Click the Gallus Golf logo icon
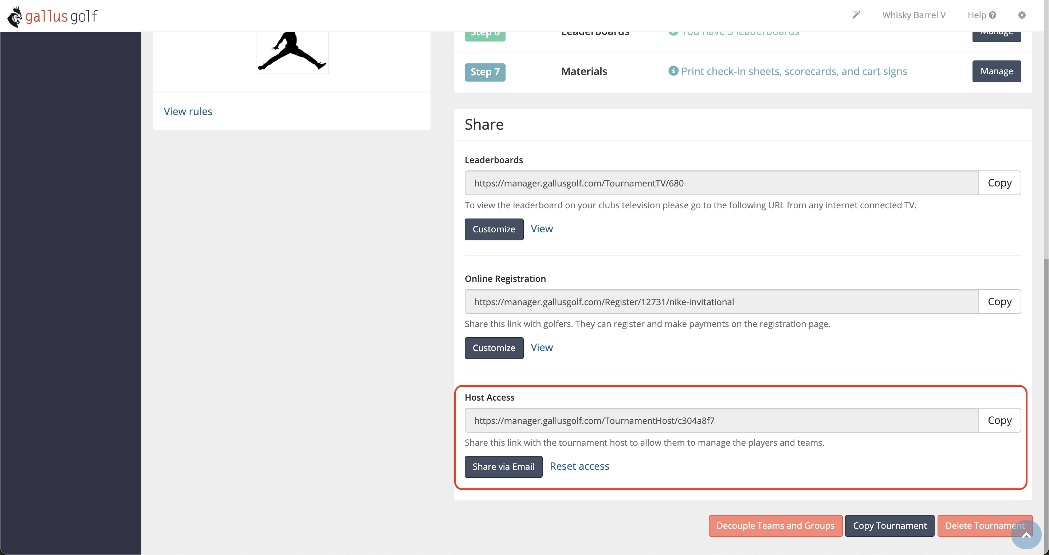The image size is (1049, 555). (14, 15)
